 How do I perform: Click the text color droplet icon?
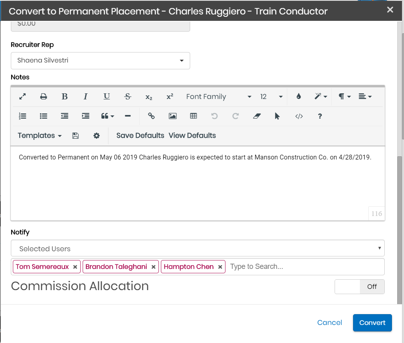pyautogui.click(x=298, y=97)
